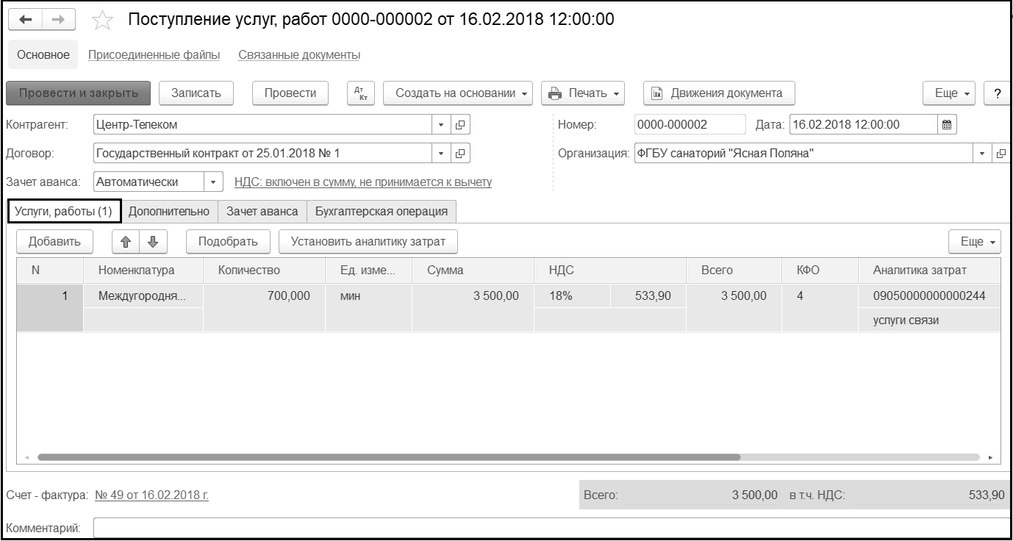This screenshot has height=541, width=1013.
Task: Open Движения документа report
Action: (x=718, y=93)
